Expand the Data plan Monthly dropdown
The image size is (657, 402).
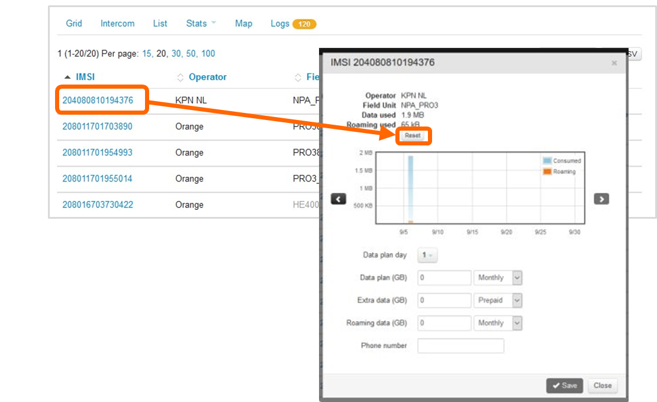tap(497, 278)
